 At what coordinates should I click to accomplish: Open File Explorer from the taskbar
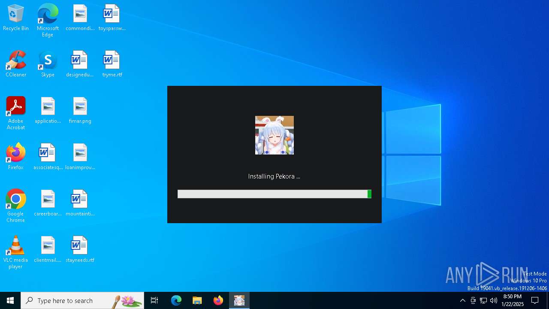coord(197,300)
